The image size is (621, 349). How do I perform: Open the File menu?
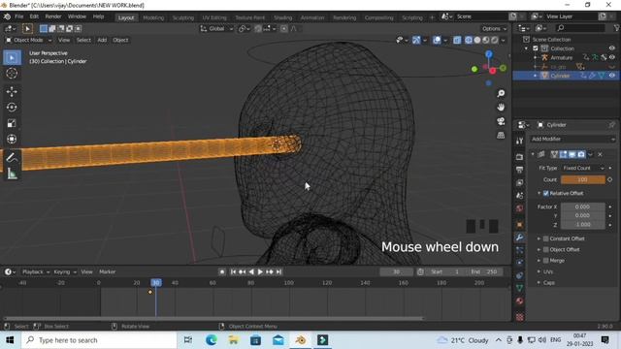pos(19,16)
